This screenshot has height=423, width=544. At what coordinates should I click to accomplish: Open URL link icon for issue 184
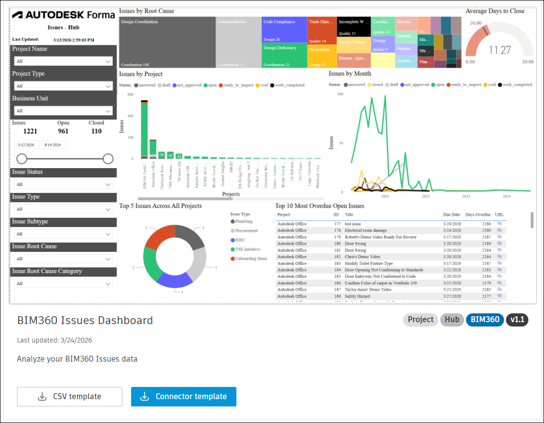pyautogui.click(x=499, y=270)
